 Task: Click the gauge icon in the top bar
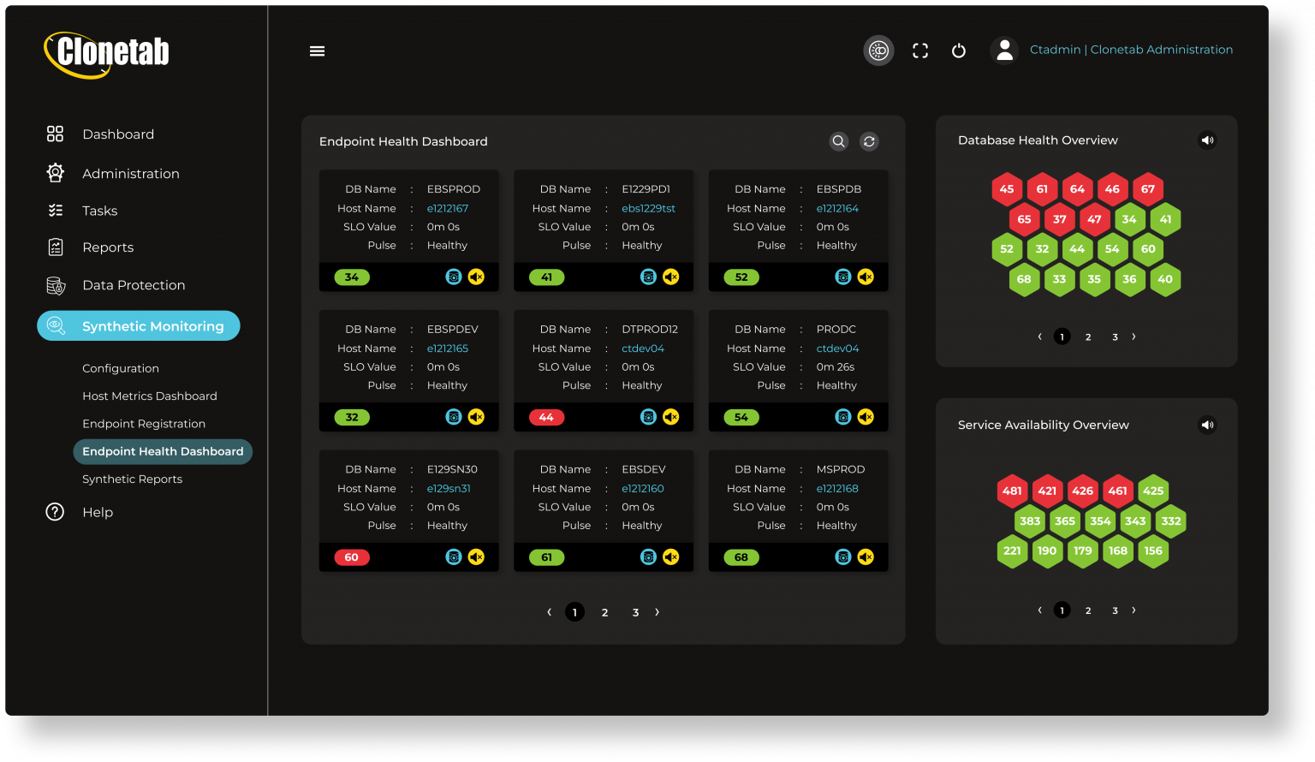click(x=878, y=51)
